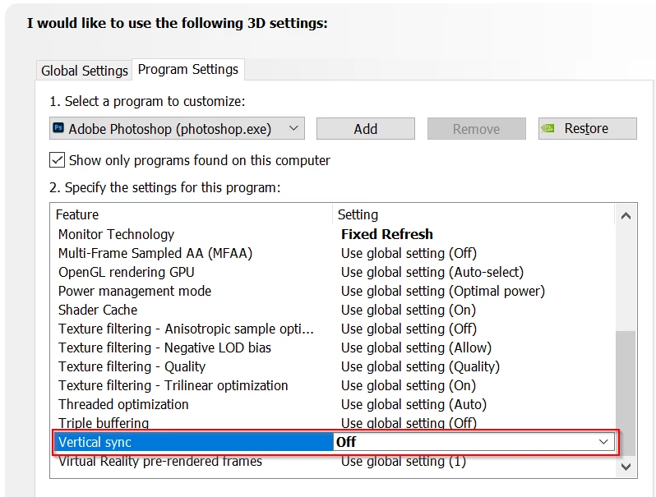Click the Photoshop icon in program selector
The width and height of the screenshot is (656, 497).
tap(58, 128)
